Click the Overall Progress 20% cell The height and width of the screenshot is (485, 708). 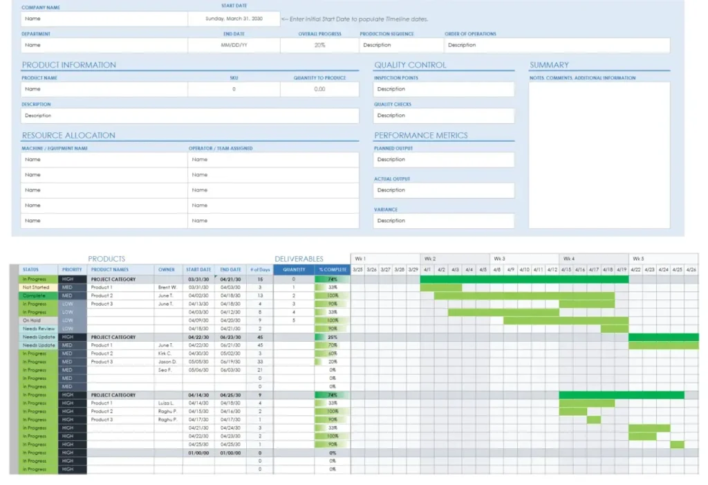point(319,45)
